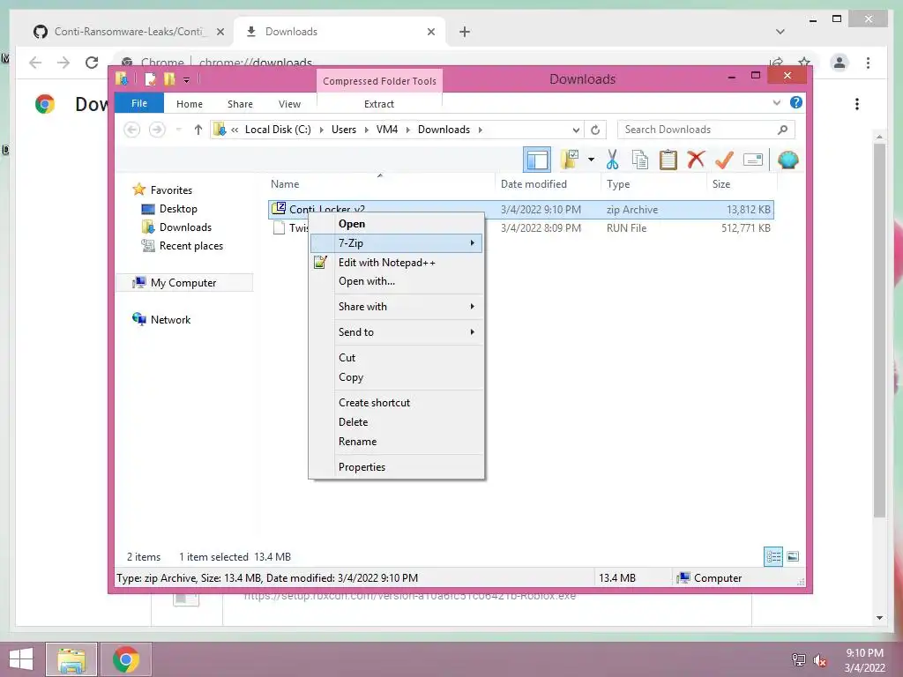Select Cut from the context menu

tap(396, 358)
